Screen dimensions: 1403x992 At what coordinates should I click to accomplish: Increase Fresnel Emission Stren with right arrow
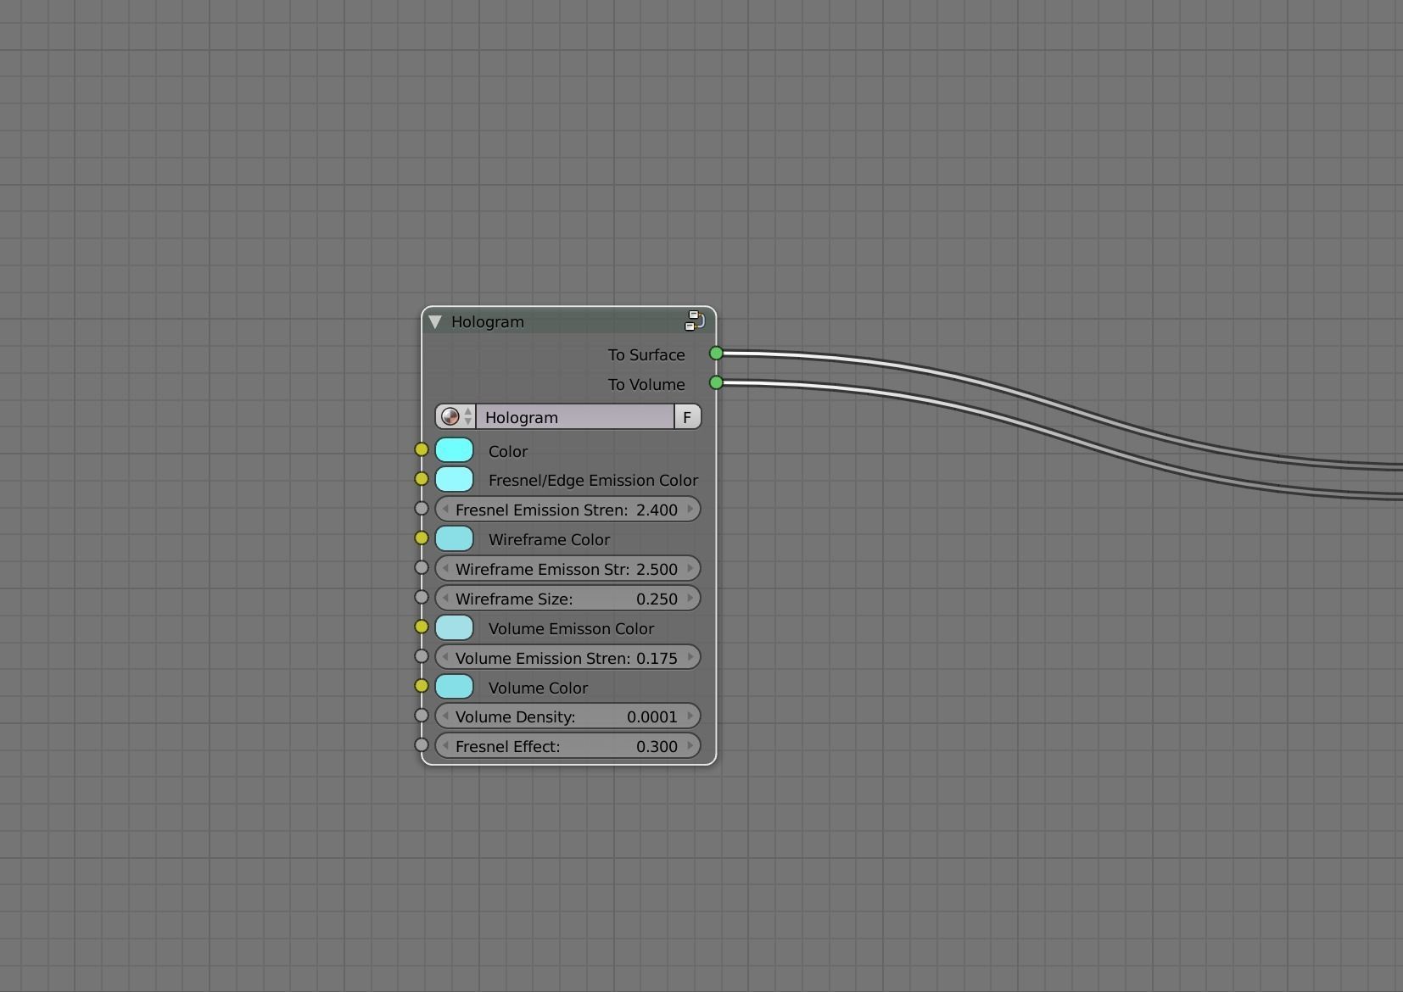[x=690, y=509]
